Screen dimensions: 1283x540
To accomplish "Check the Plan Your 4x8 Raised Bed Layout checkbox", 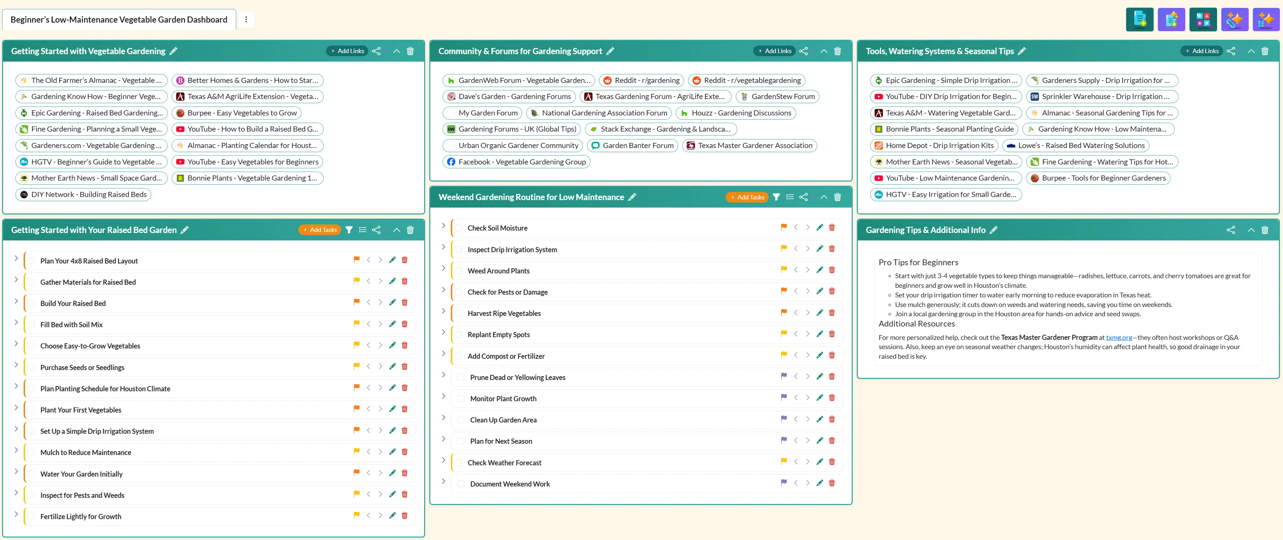I will [32, 261].
